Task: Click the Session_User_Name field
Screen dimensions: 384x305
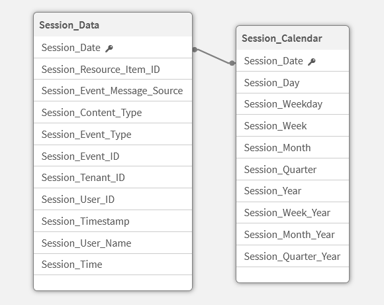Action: (x=113, y=243)
